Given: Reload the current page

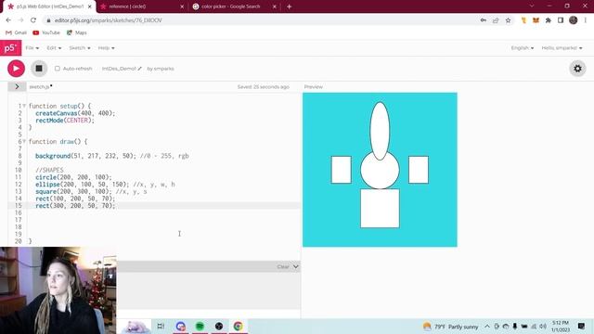Looking at the screenshot, I should pyautogui.click(x=33, y=20).
